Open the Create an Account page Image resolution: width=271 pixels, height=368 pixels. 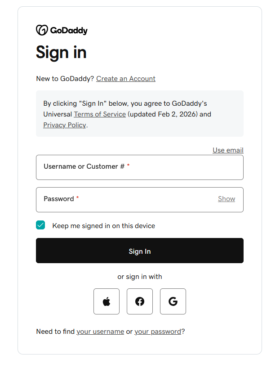125,78
